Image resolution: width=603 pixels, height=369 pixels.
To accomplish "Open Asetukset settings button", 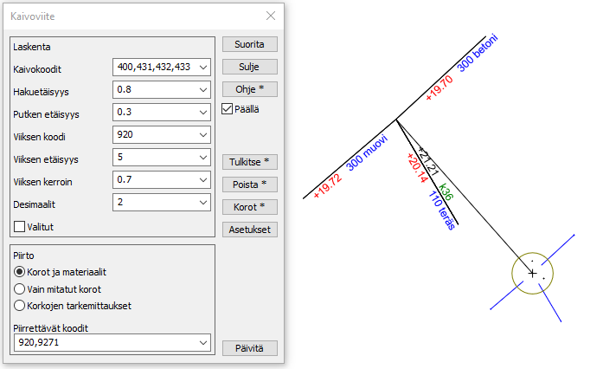I will pos(250,230).
